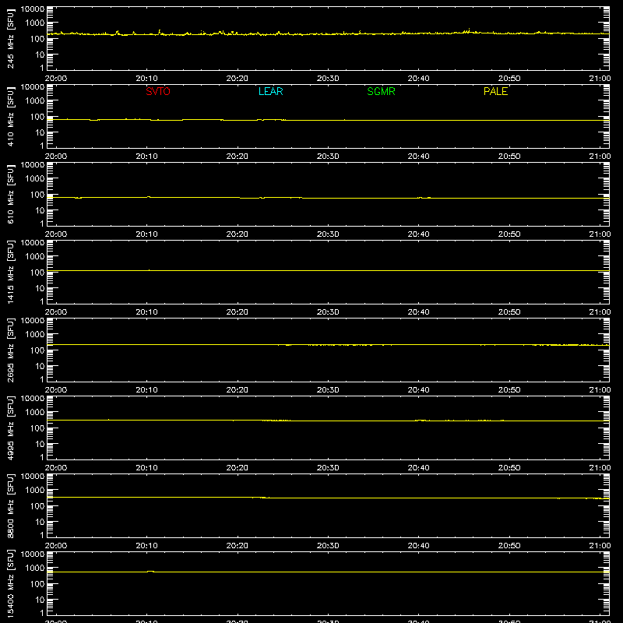Click 20:20 time label under 1415 MHz panel
623x623 pixels.
[x=238, y=312]
